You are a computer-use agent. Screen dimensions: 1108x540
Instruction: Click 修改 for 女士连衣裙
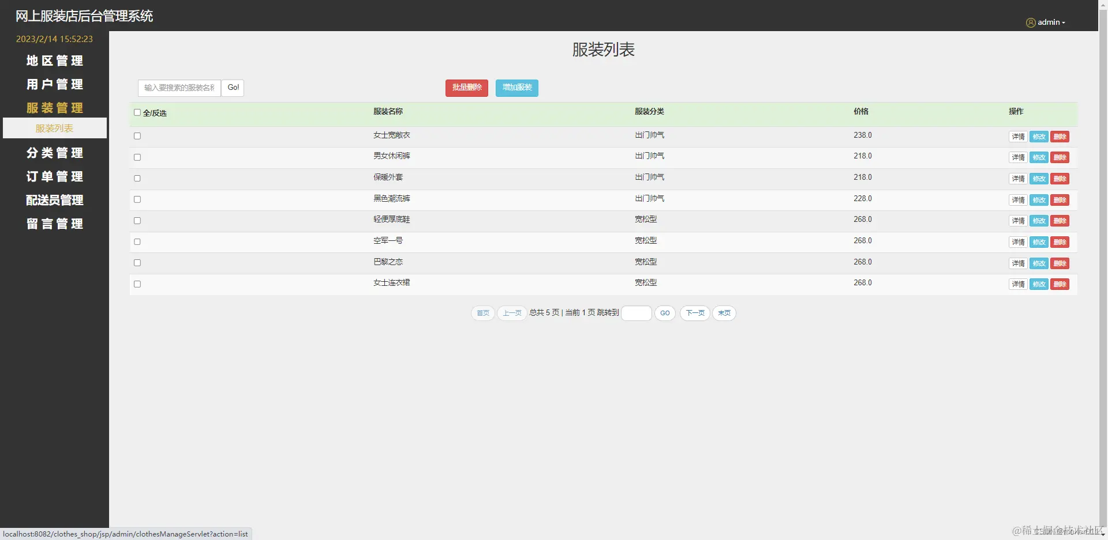pos(1039,284)
